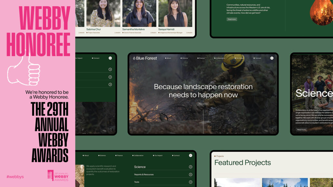This screenshot has width=333, height=187.
Task: Click 'We're honored to be a Webby Honoree.'
Action: [47, 94]
